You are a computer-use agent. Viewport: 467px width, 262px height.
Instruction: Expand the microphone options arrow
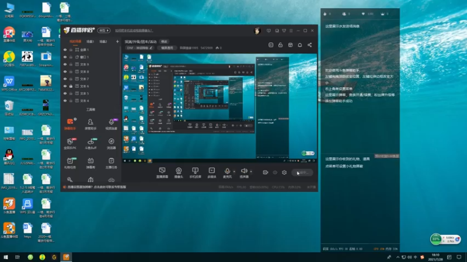(x=234, y=171)
